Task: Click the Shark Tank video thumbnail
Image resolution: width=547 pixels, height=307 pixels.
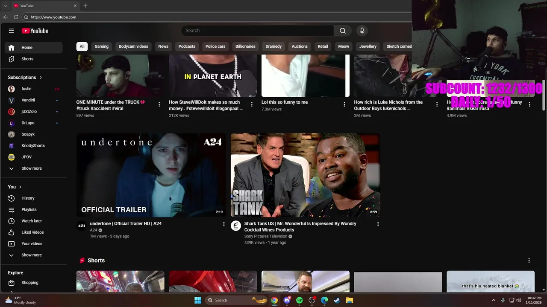Action: [x=306, y=175]
